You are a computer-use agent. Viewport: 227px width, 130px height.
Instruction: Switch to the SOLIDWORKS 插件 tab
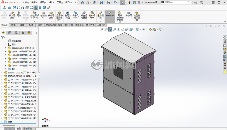coord(54,25)
